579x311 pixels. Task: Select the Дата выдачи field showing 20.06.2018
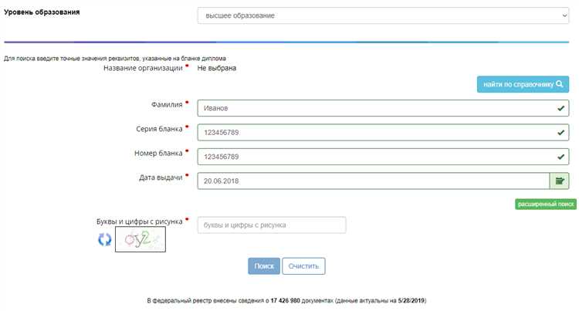[x=371, y=181]
